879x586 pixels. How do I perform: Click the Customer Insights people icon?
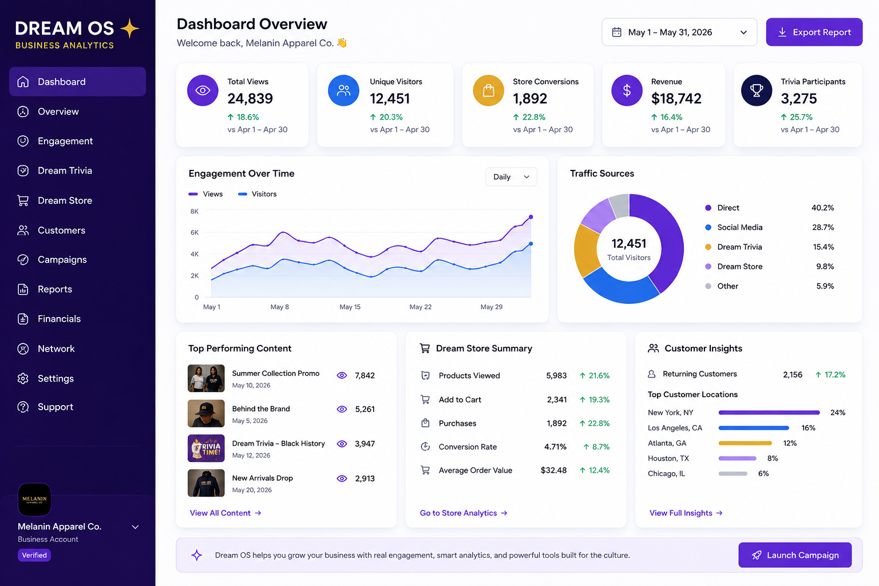pos(653,348)
